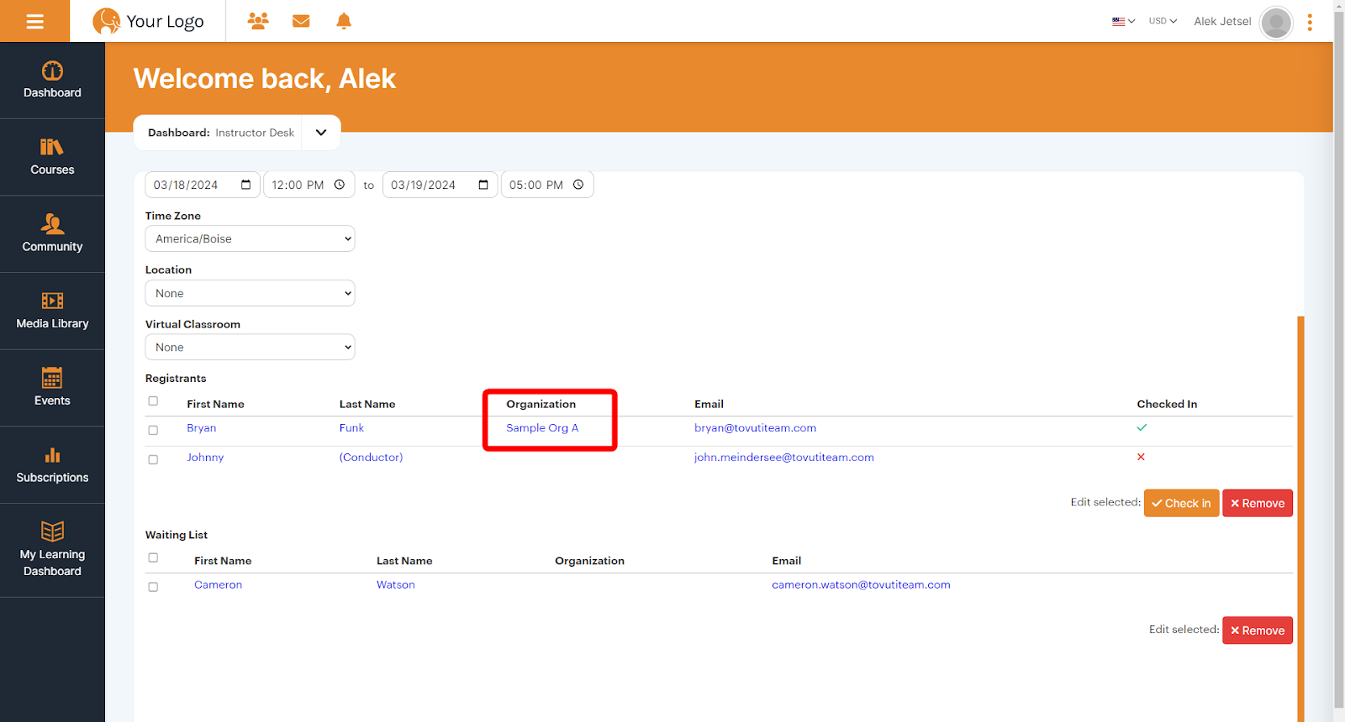Open clock picker for start time
Image resolution: width=1345 pixels, height=722 pixels.
click(340, 185)
